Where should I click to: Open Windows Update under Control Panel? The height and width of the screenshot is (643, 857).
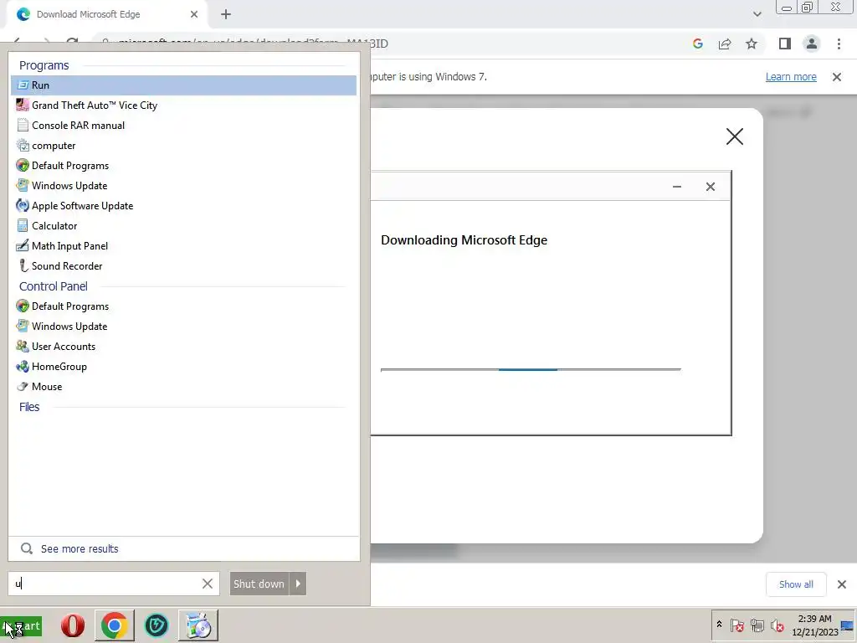point(183,327)
